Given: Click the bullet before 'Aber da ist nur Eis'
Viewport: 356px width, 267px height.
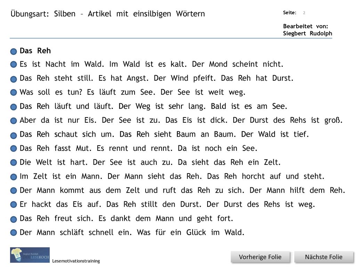Looking at the screenshot, I should pos(14,121).
